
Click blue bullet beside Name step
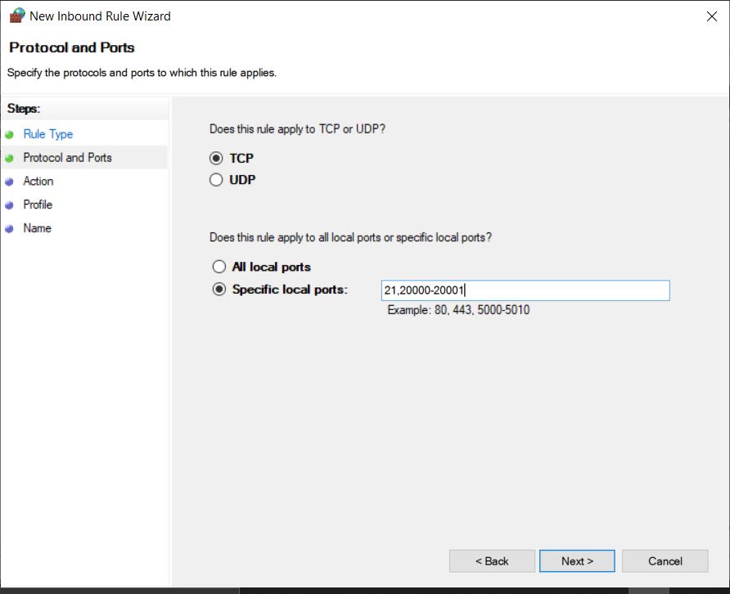[9, 229]
